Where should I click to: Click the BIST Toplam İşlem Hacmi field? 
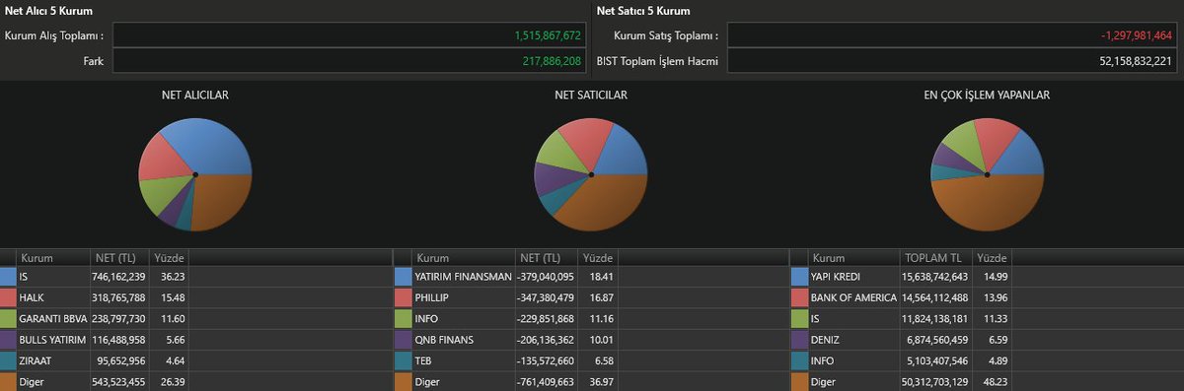952,61
